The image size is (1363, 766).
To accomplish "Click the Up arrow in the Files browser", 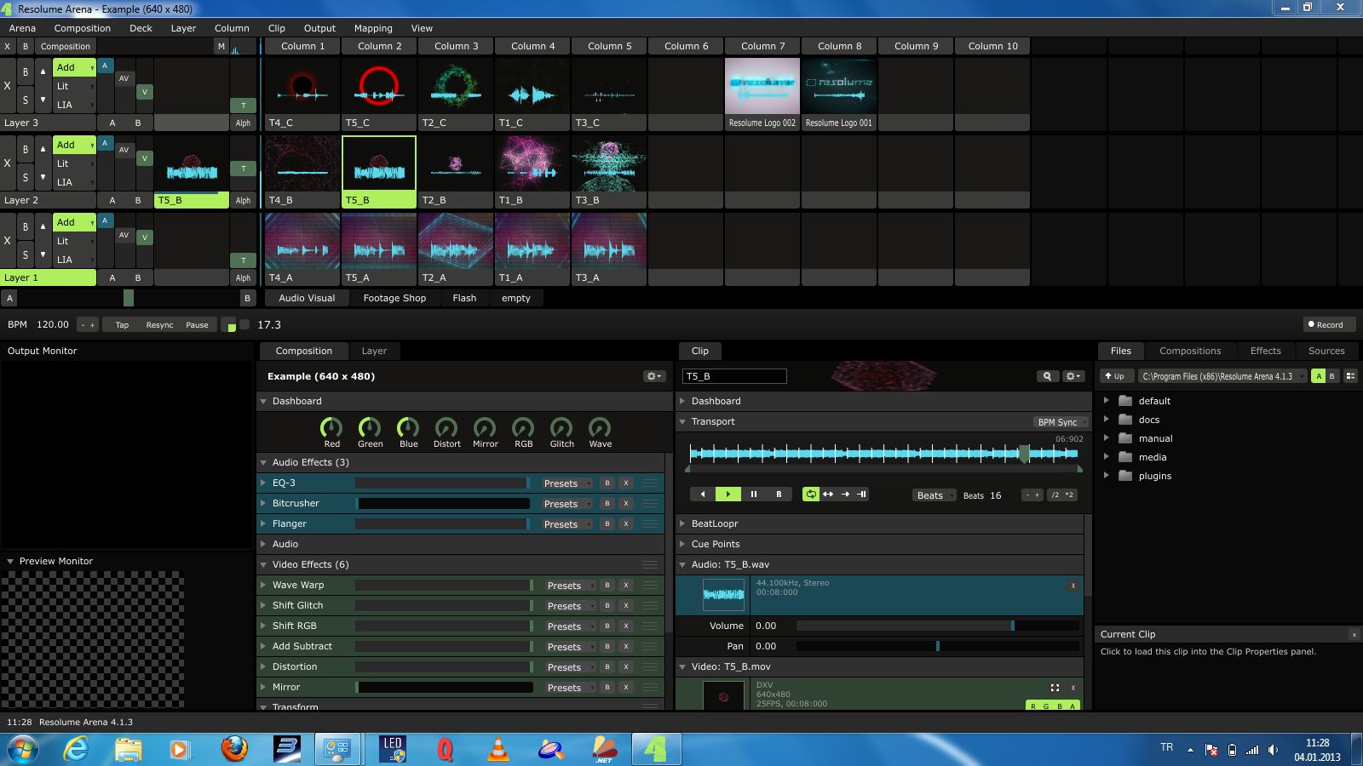I will pyautogui.click(x=1114, y=376).
